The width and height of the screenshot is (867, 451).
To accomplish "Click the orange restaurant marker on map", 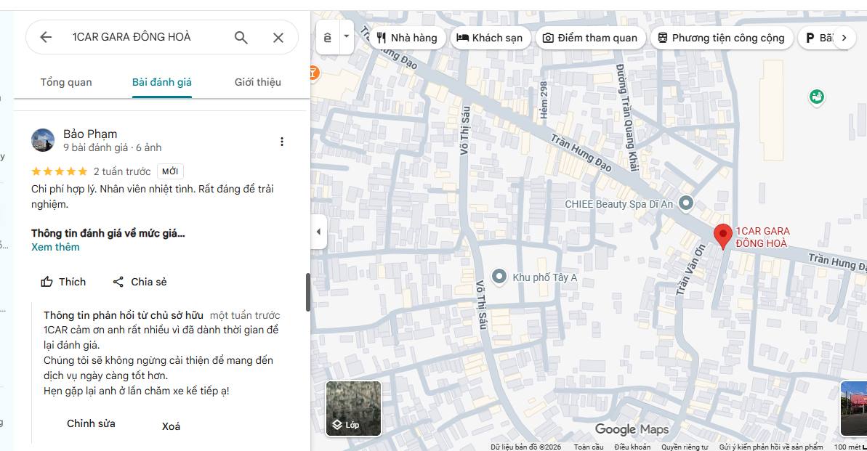I will (x=313, y=73).
